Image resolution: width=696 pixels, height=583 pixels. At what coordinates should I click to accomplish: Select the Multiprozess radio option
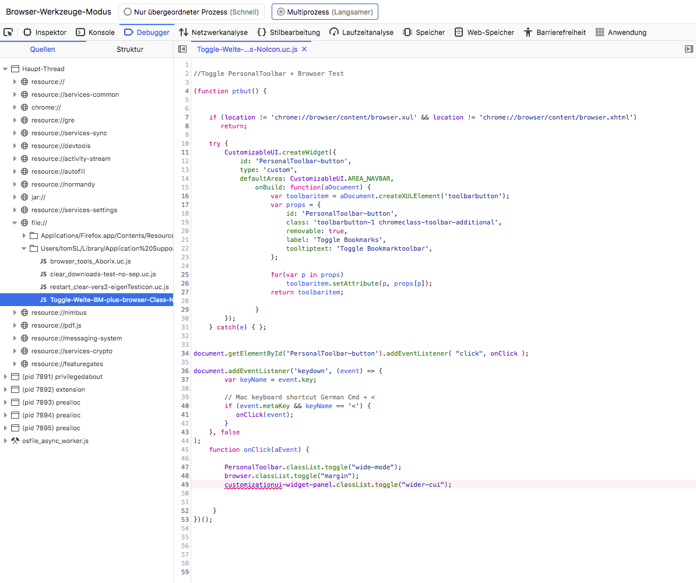pos(282,12)
